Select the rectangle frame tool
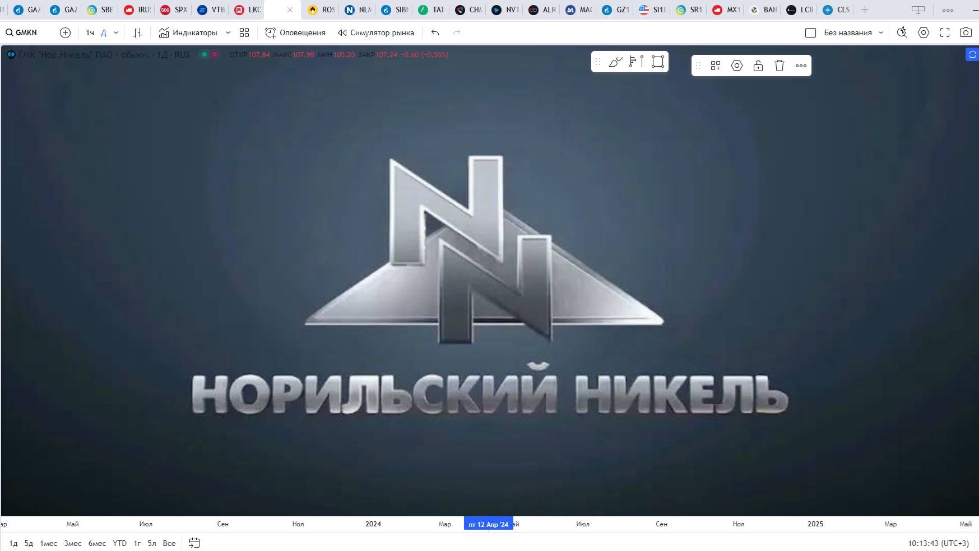The height and width of the screenshot is (551, 979). (658, 62)
